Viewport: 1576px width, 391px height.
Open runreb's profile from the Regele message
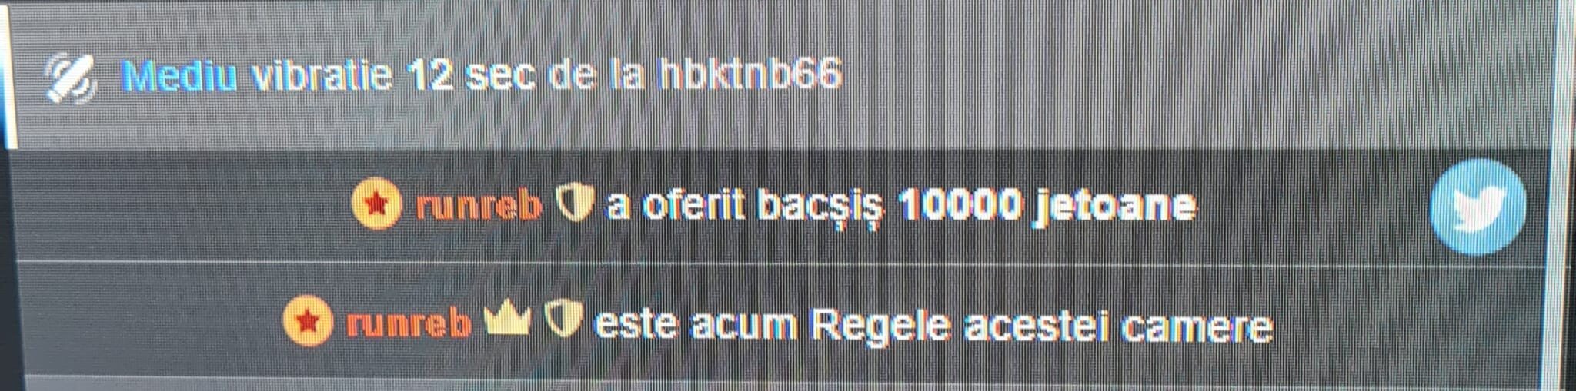coord(409,323)
